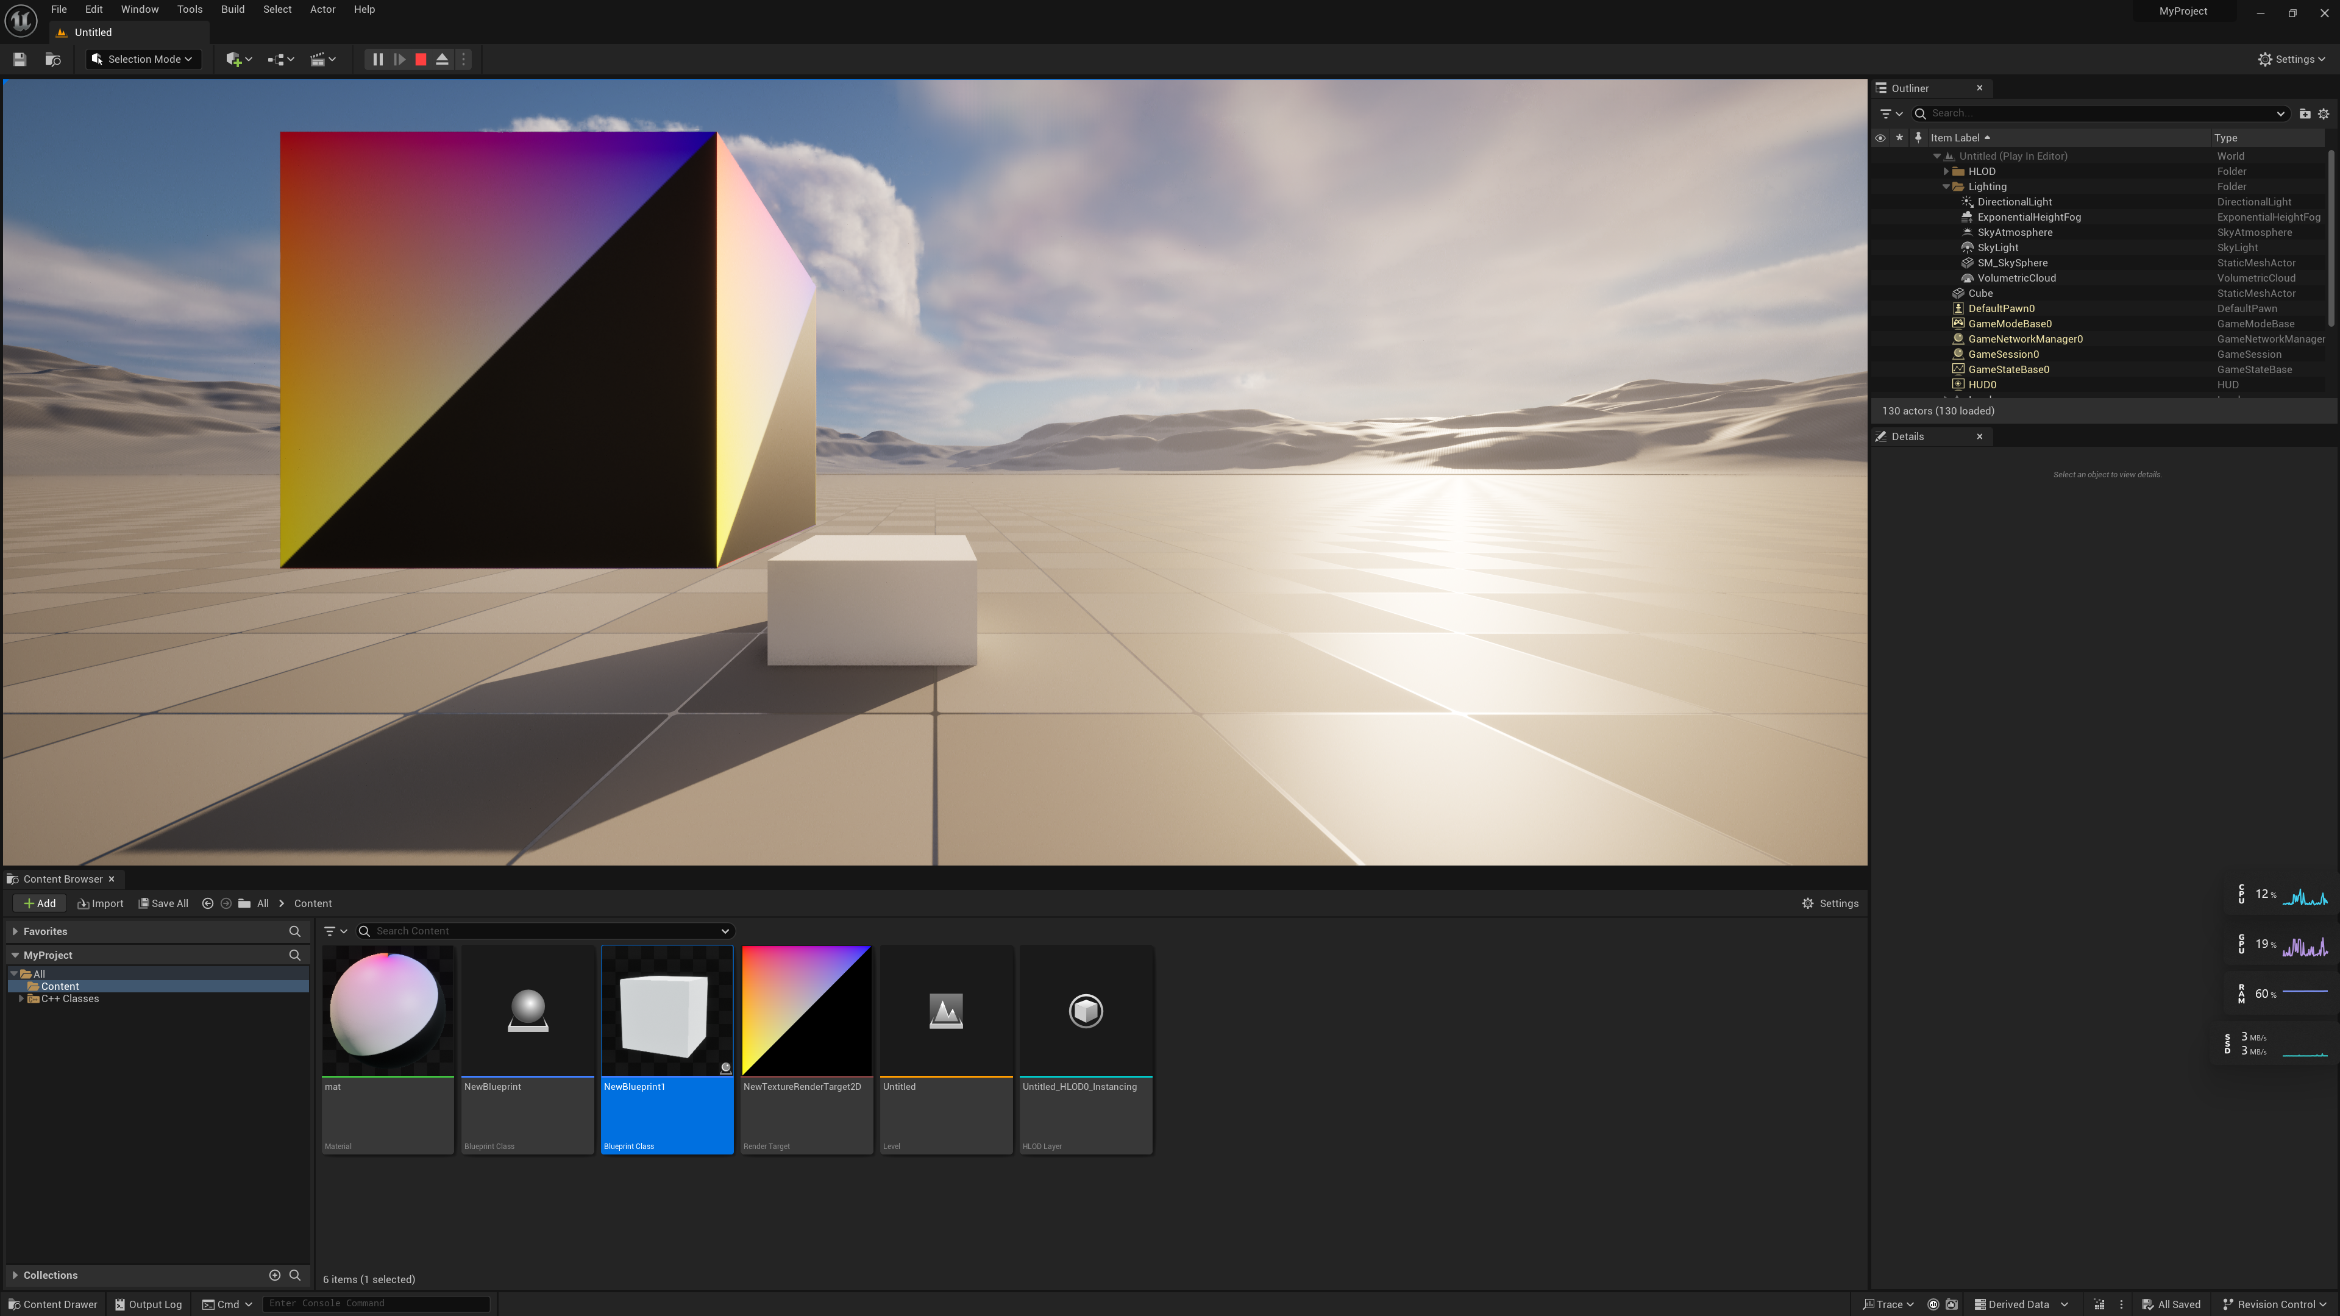The width and height of the screenshot is (2340, 1316).
Task: Expand the C++ Classes folder tree
Action: coord(21,998)
